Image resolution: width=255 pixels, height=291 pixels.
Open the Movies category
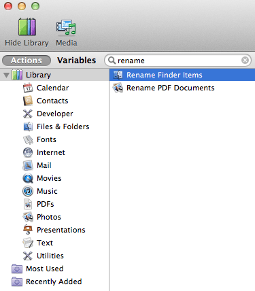point(42,178)
